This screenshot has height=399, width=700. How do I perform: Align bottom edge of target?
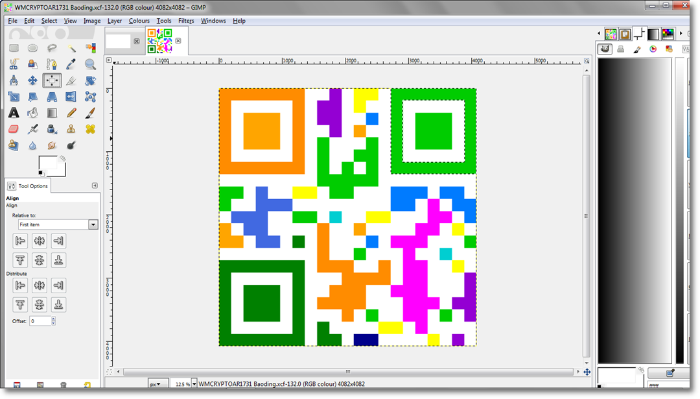58,260
